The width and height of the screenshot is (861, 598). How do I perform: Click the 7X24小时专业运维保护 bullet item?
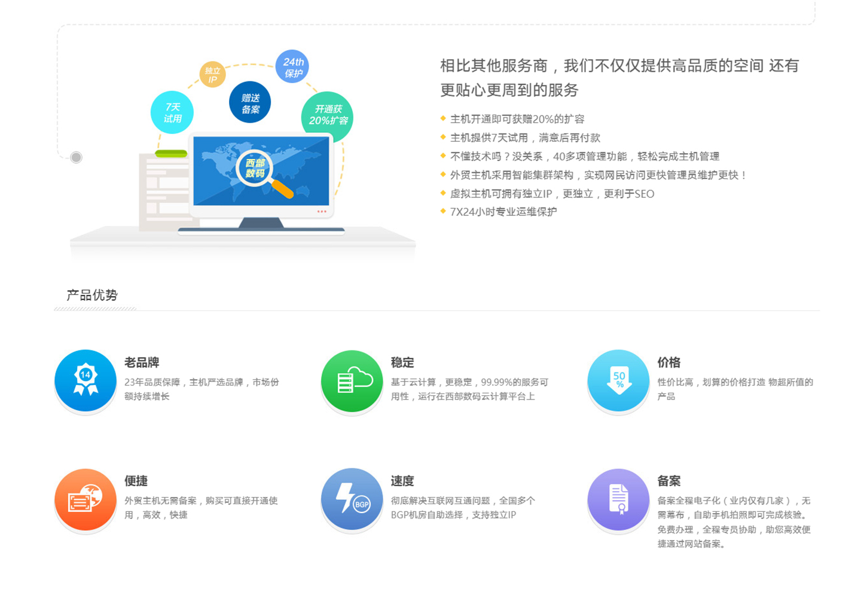click(x=503, y=212)
